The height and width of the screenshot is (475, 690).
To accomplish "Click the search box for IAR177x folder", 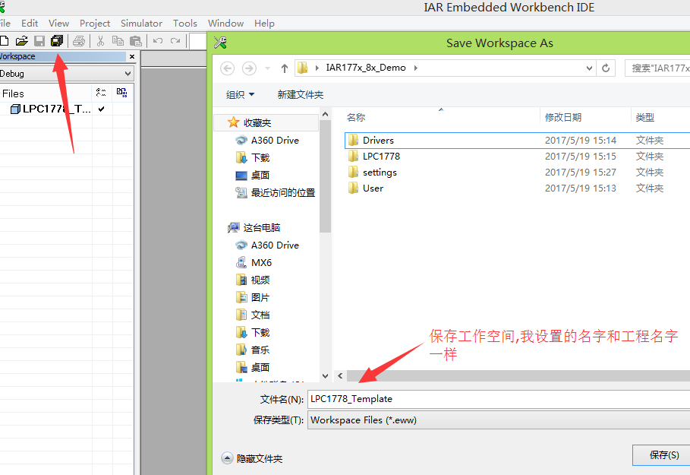I will tap(658, 68).
